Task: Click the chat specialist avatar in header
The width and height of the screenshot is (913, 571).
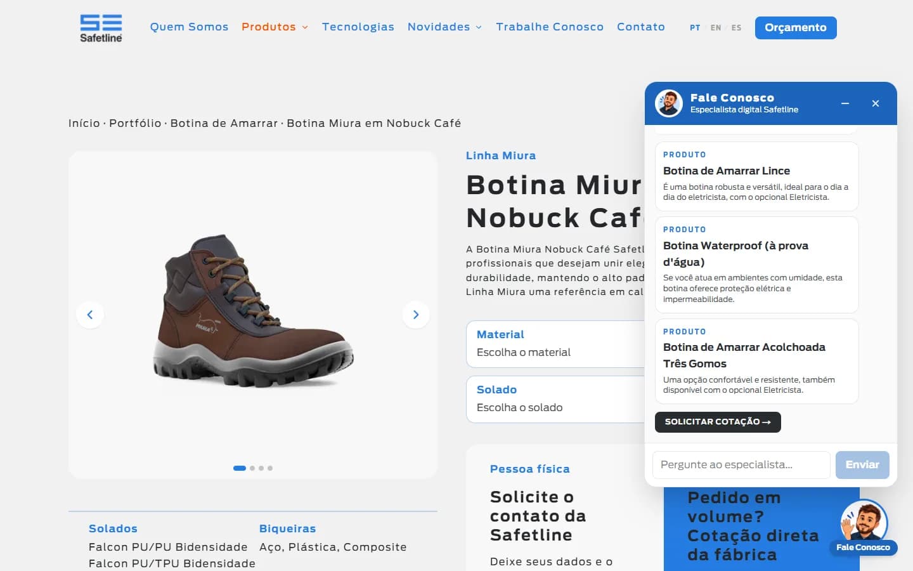Action: point(669,103)
